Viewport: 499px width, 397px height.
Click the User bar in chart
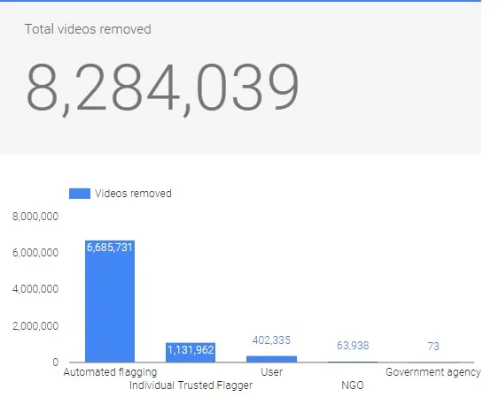[x=271, y=359]
